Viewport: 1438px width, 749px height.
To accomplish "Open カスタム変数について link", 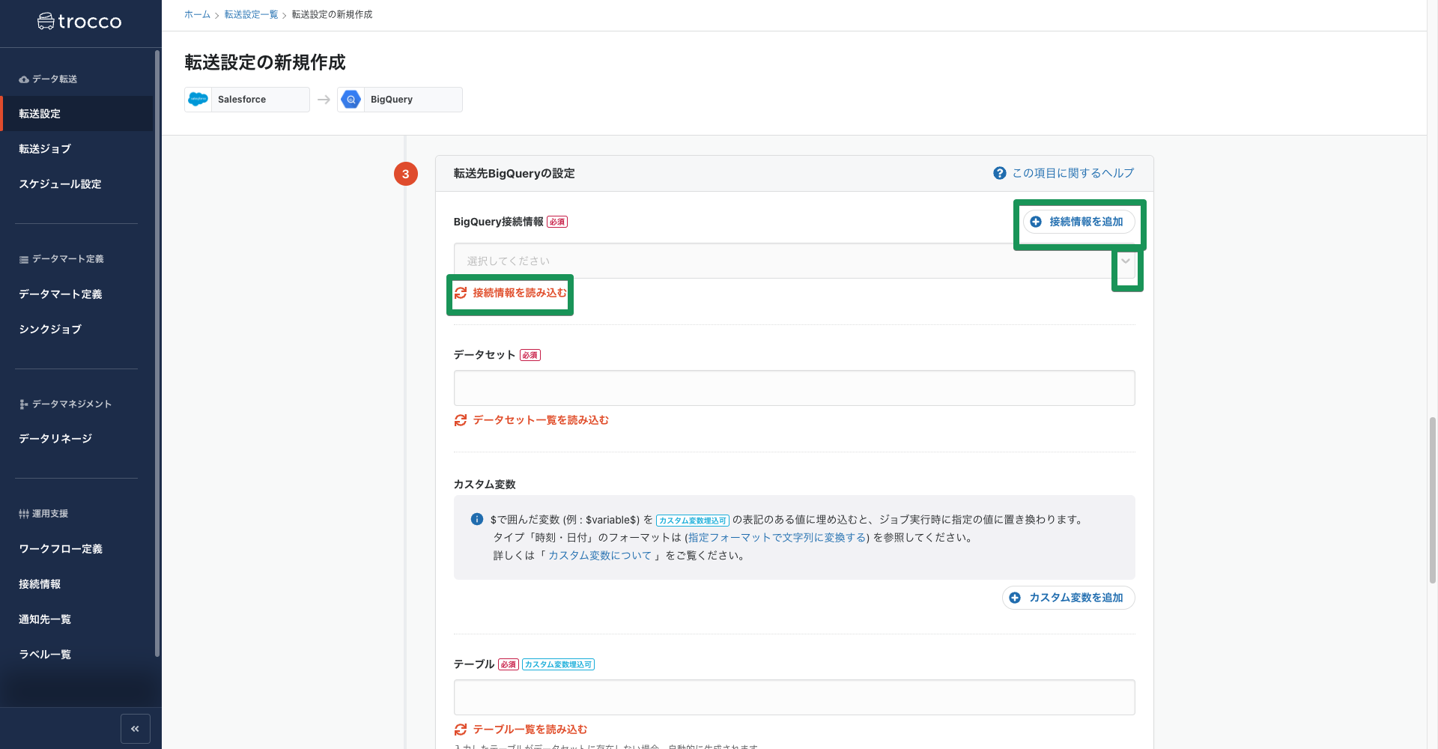I will point(600,556).
